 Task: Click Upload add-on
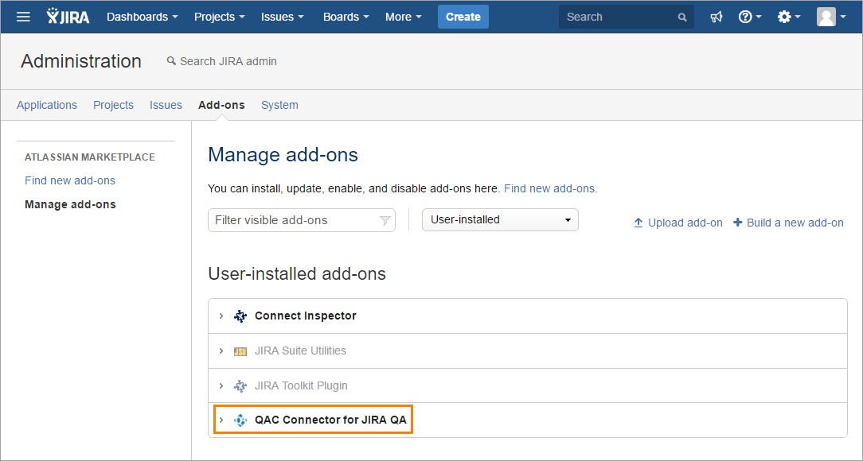[678, 223]
